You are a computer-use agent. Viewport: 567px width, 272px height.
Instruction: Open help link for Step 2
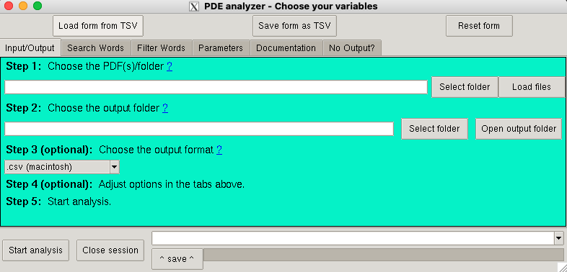[x=165, y=108]
